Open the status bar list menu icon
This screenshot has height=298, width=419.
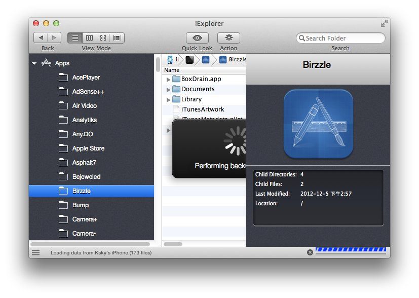click(x=36, y=253)
